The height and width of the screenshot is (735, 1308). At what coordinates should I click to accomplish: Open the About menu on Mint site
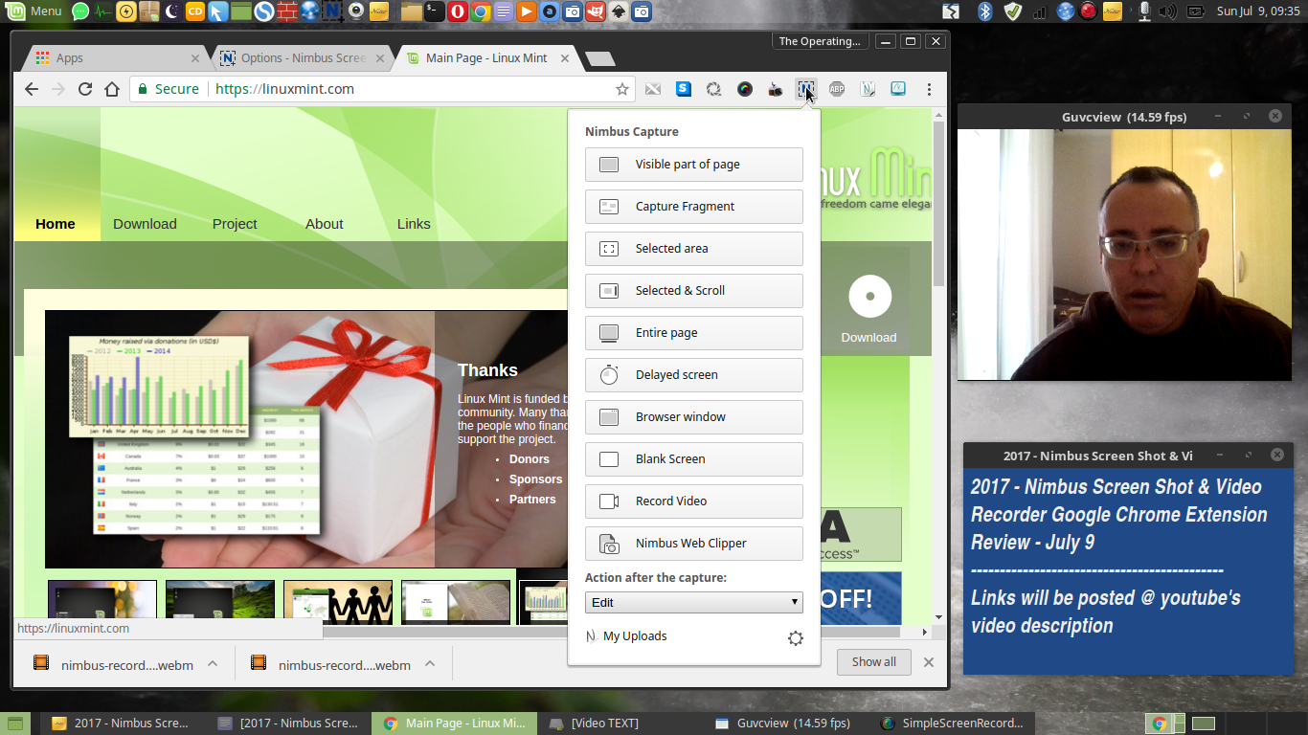[x=324, y=224]
